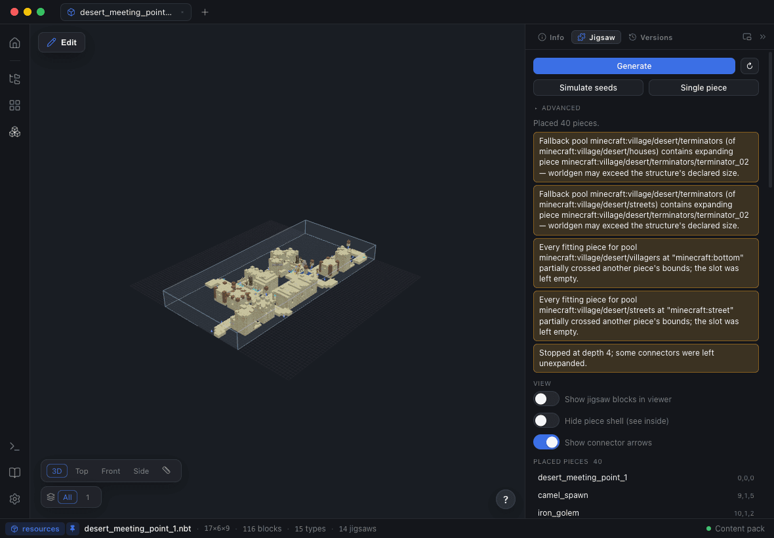The height and width of the screenshot is (538, 774).
Task: Click the Content pack status indicator
Action: 735,529
